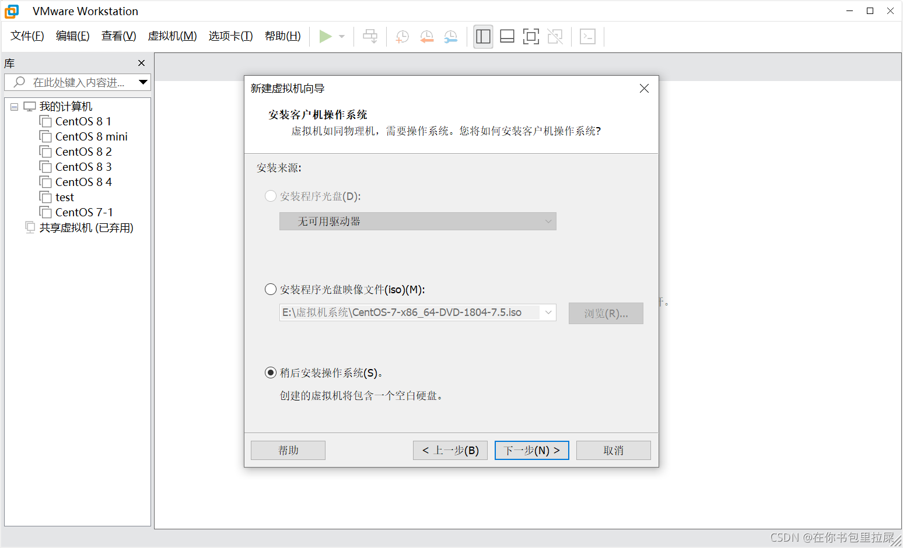Screen dimensions: 903x548
Task: Open the 帮助(H) menu
Action: pos(283,36)
